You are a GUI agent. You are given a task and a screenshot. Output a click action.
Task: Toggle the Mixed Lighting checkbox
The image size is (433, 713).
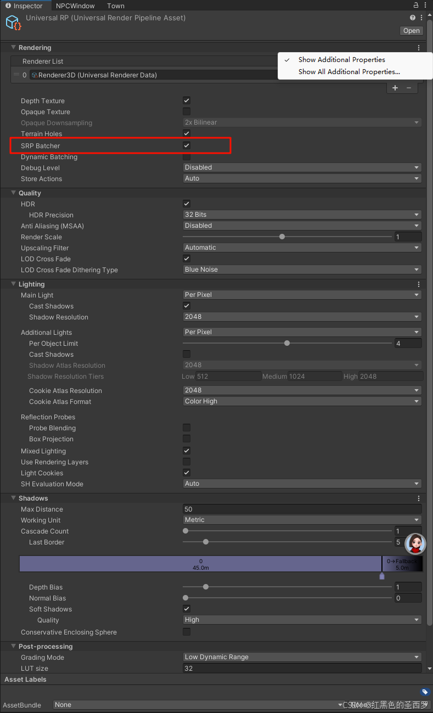(187, 451)
